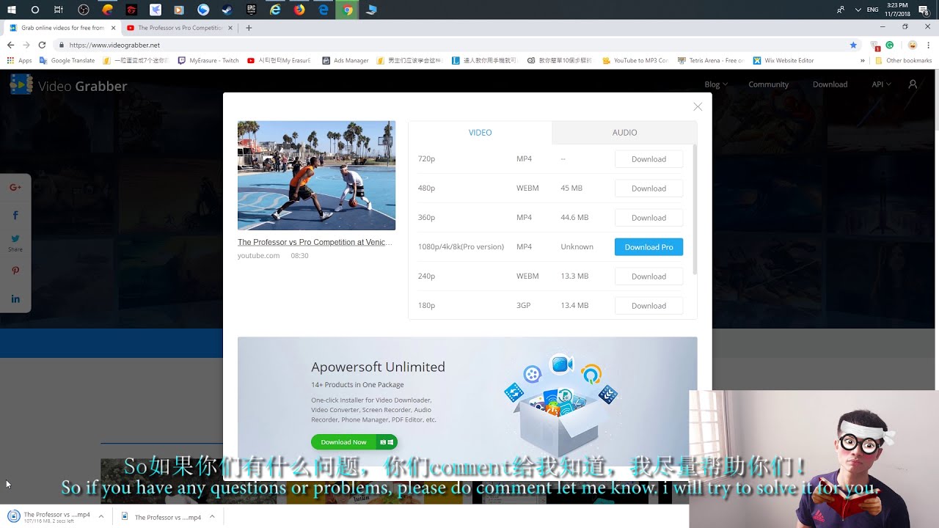Open Steam from the taskbar
Screen dimensions: 939x528
pyautogui.click(x=227, y=10)
